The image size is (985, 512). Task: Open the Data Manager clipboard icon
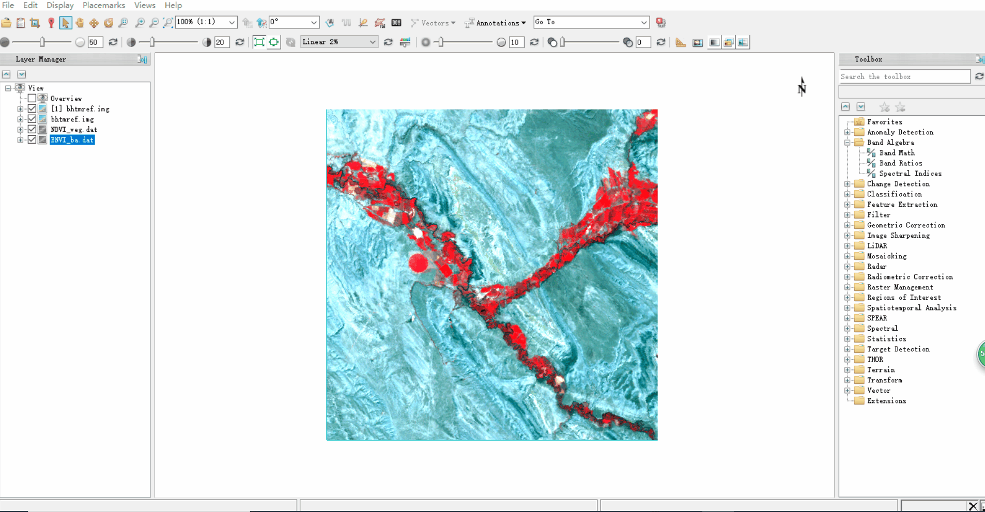click(21, 23)
